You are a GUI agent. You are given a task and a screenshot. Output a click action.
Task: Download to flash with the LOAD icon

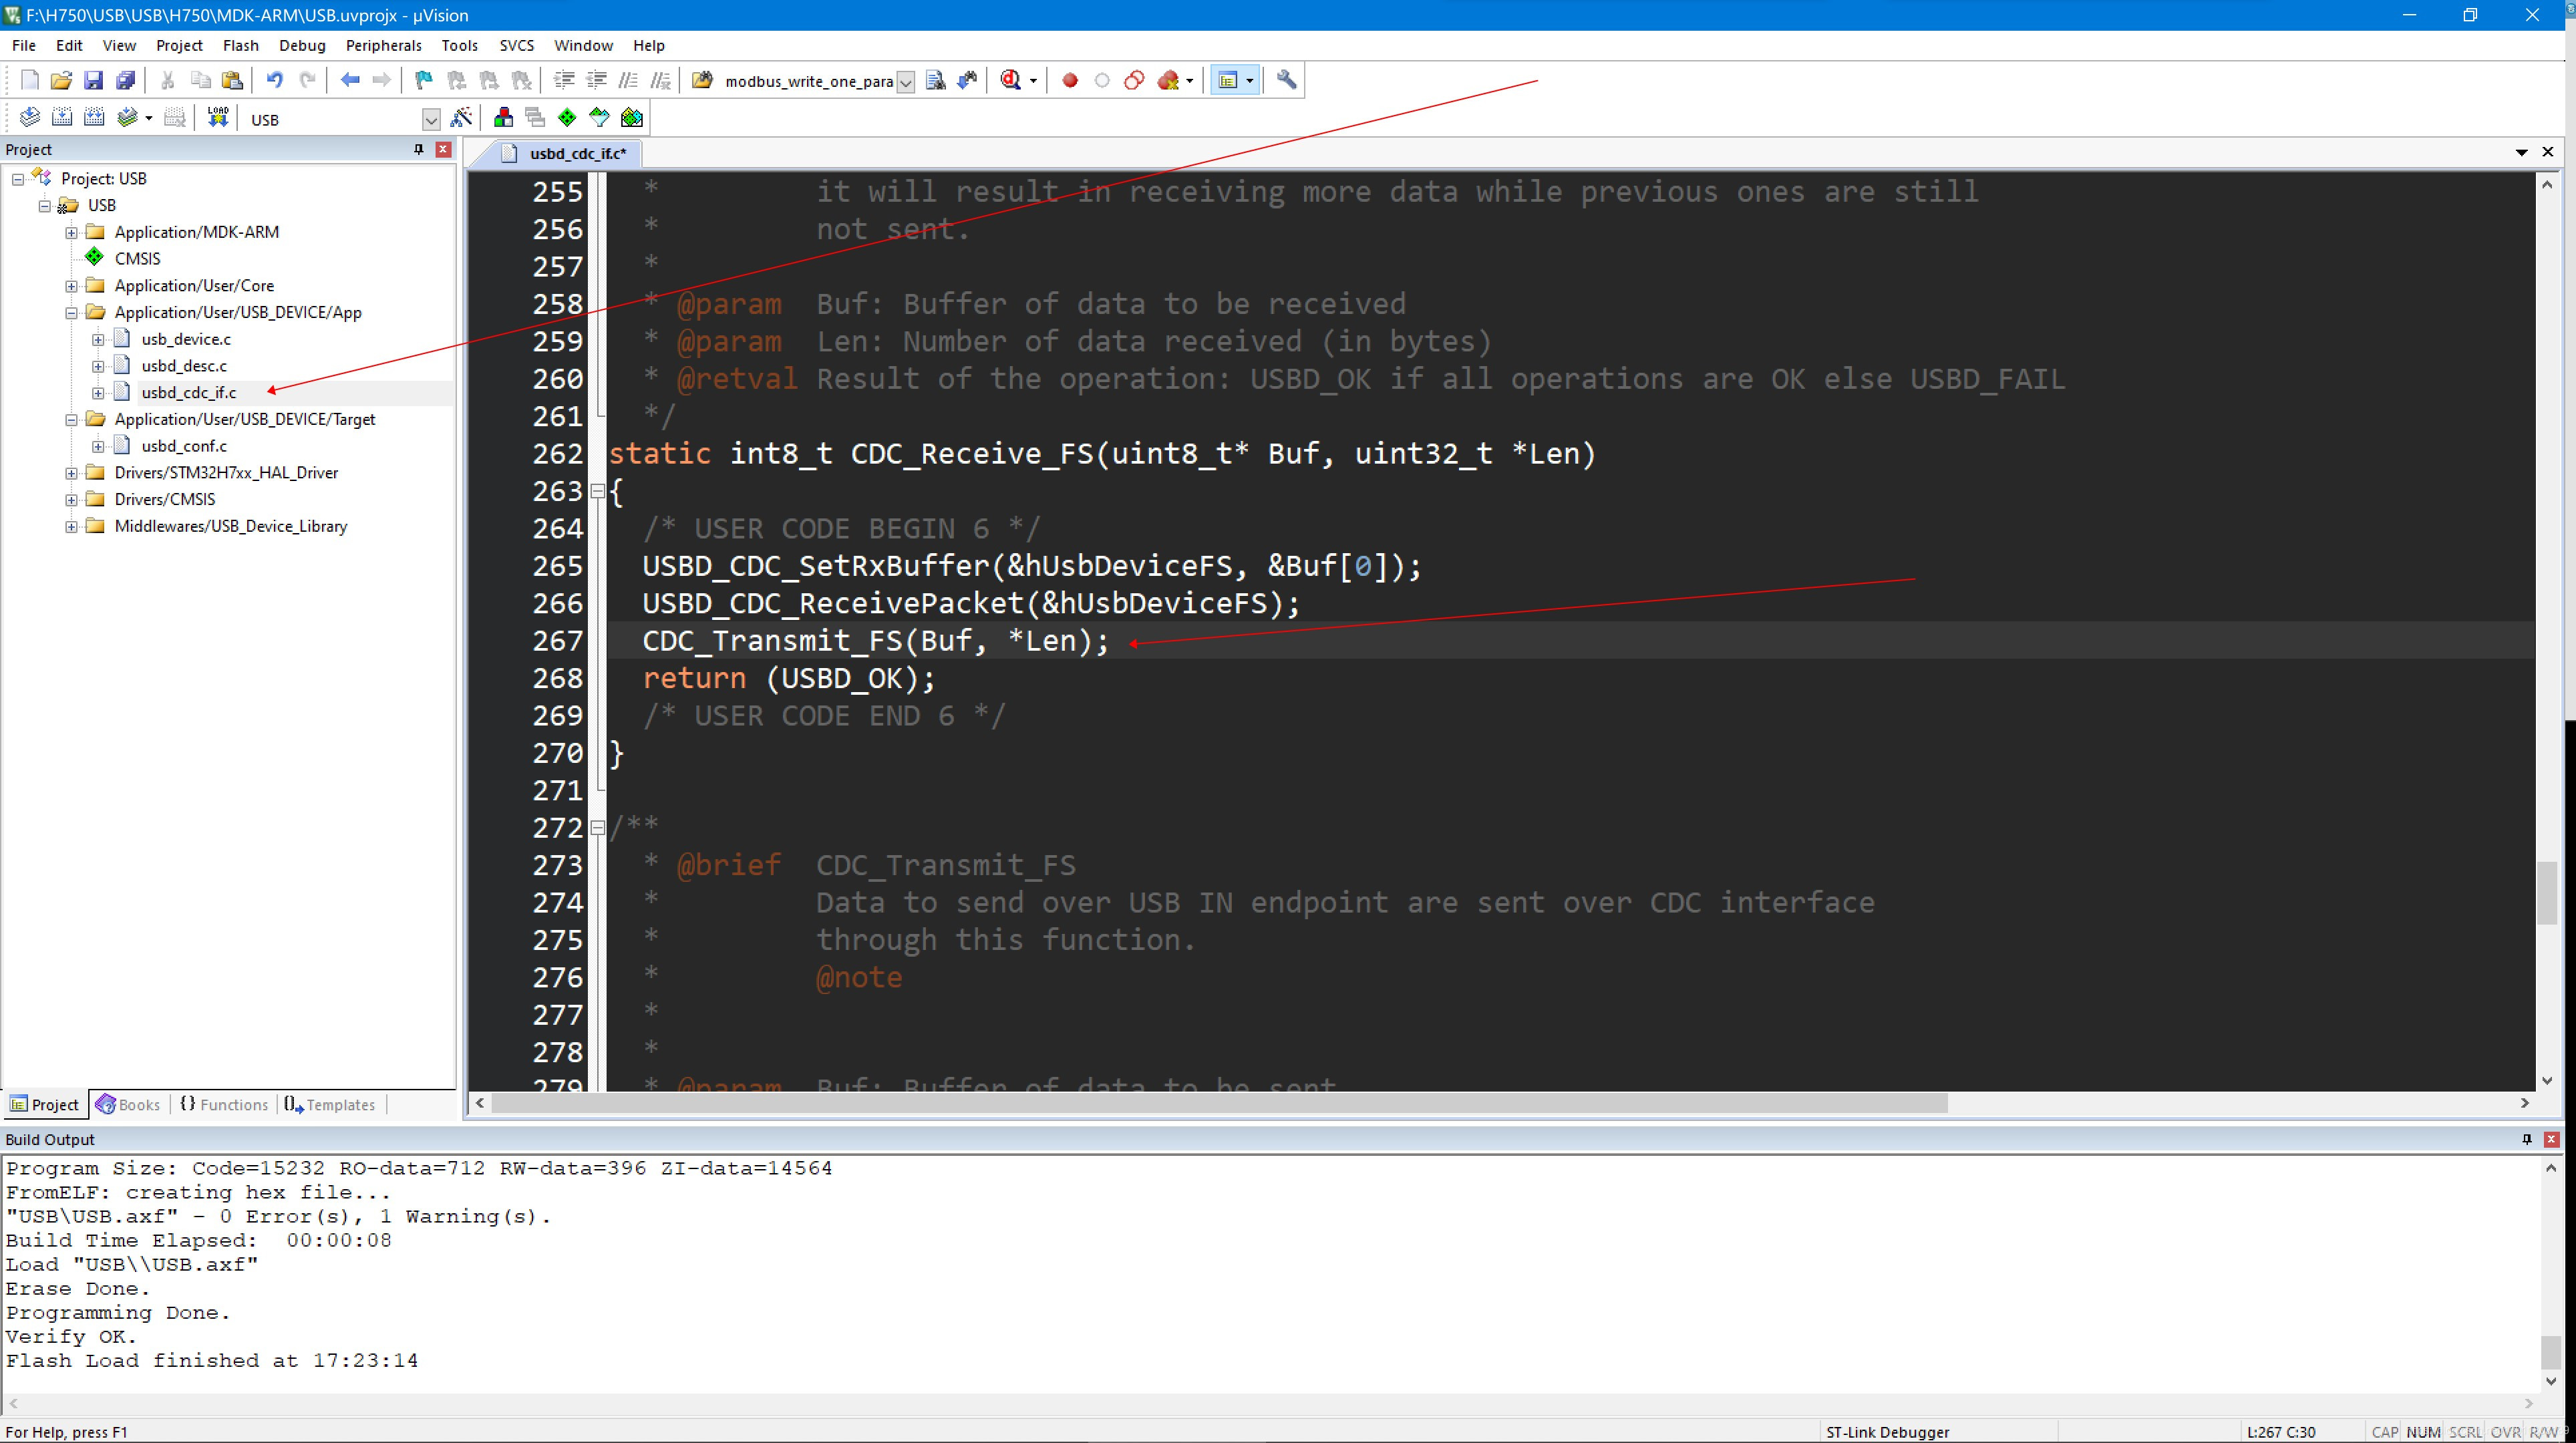217,118
